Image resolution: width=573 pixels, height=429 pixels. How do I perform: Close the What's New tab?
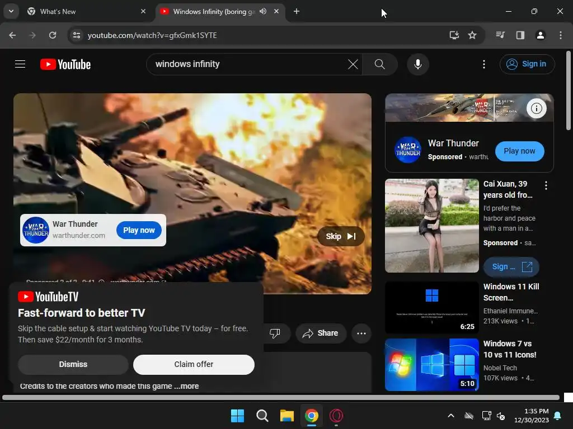point(143,12)
